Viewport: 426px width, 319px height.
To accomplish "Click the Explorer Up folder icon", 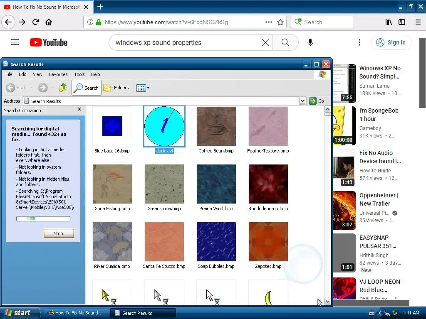I will tap(63, 88).
